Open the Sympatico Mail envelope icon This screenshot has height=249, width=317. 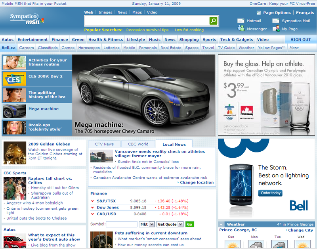[276, 21]
